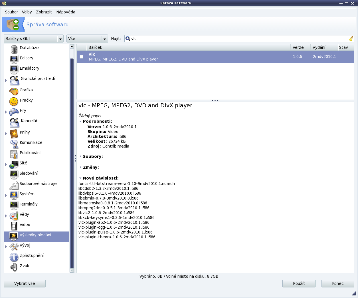Click the Vybrat vše button
Viewport: 358px width, 298px height.
[25, 283]
